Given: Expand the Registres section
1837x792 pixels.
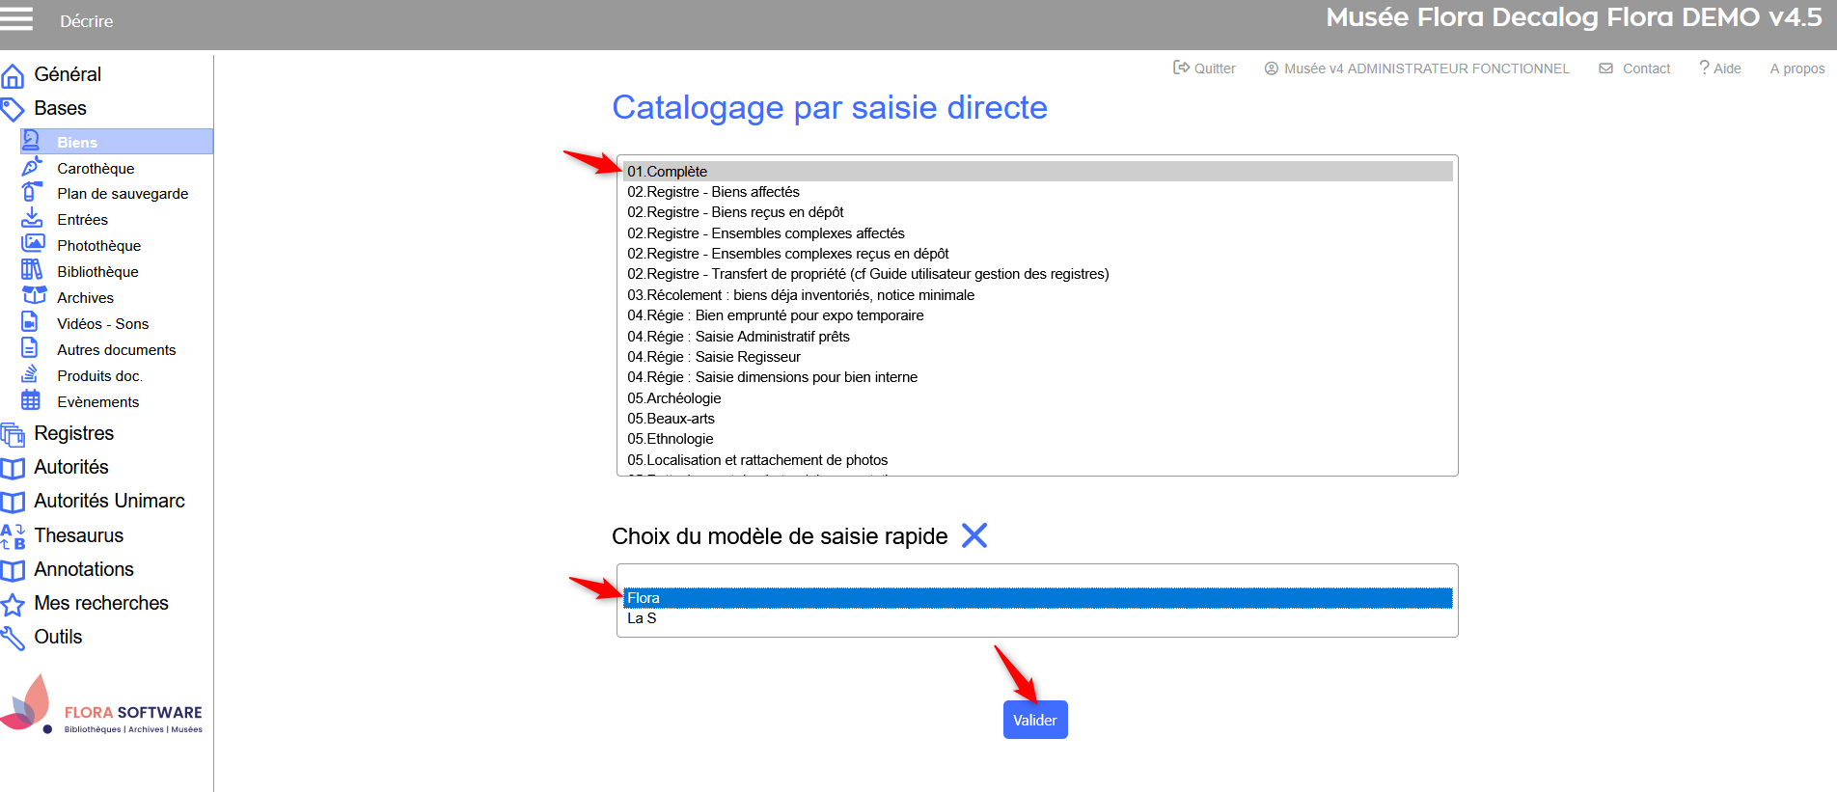Looking at the screenshot, I should click(x=73, y=433).
